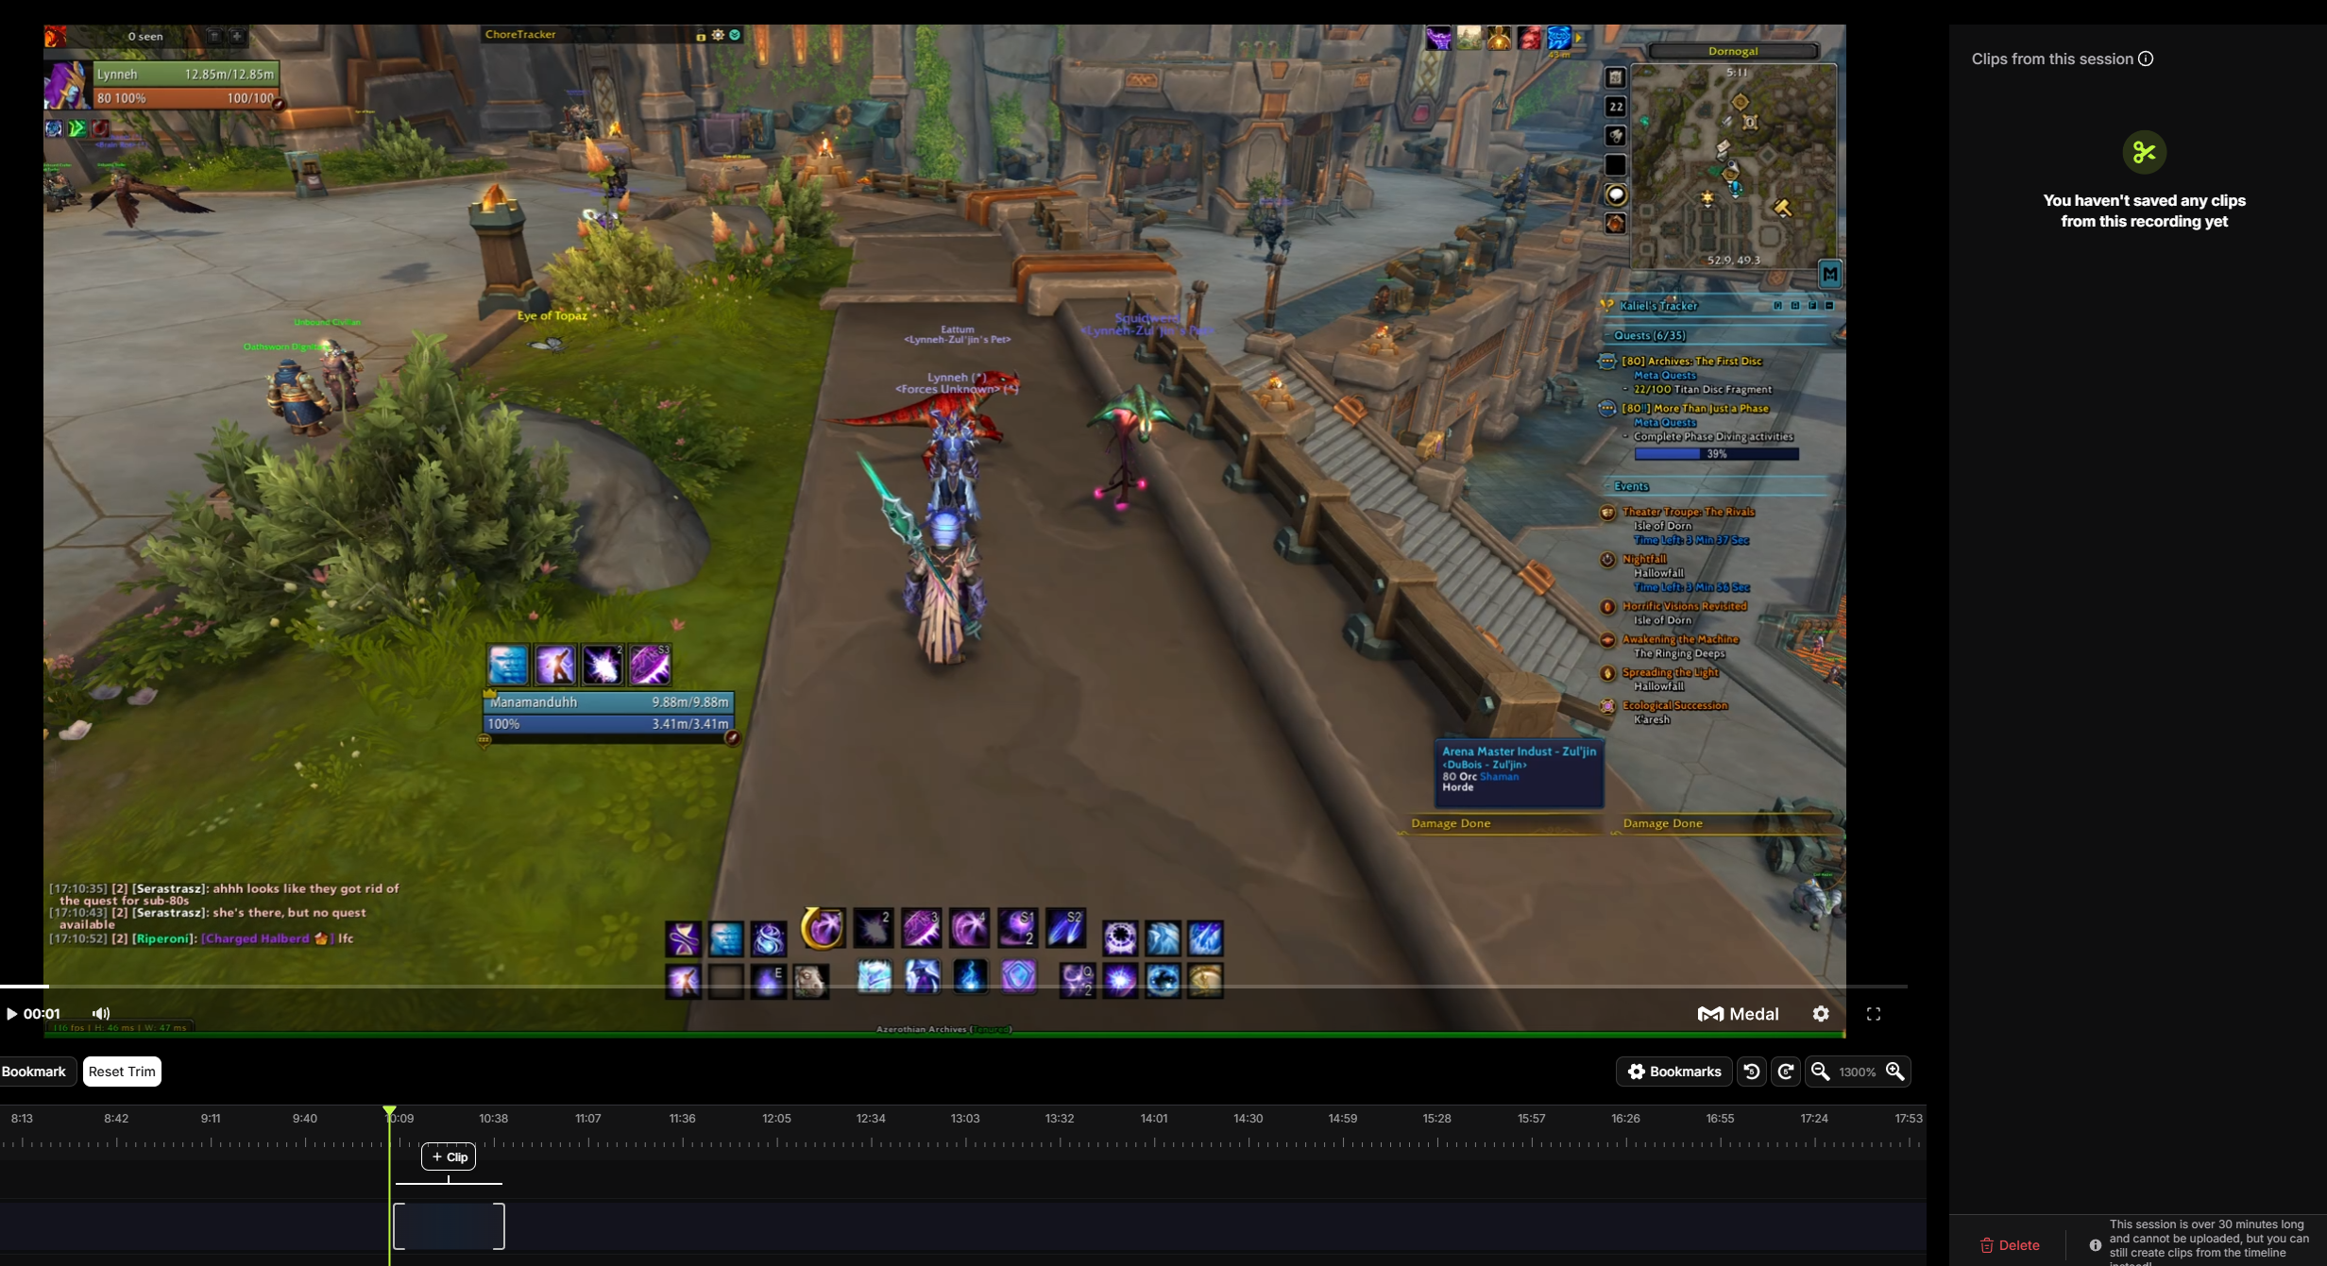Zoom out the timeline

[1820, 1072]
